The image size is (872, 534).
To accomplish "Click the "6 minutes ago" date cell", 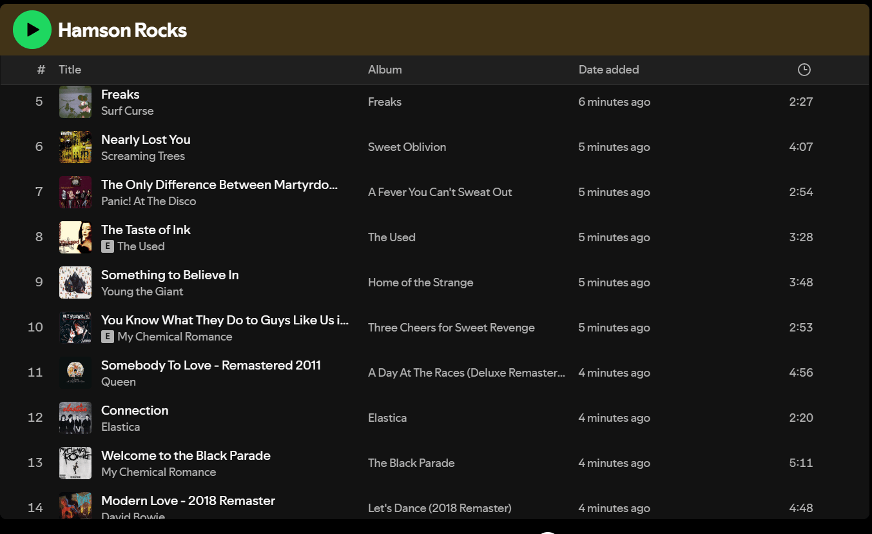I will (614, 102).
